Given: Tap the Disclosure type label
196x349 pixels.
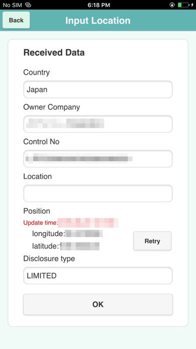Looking at the screenshot, I should (49, 259).
